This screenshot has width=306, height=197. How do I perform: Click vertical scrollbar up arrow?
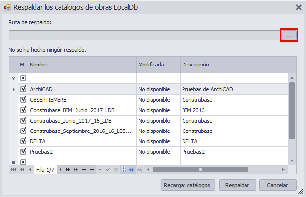pyautogui.click(x=292, y=78)
